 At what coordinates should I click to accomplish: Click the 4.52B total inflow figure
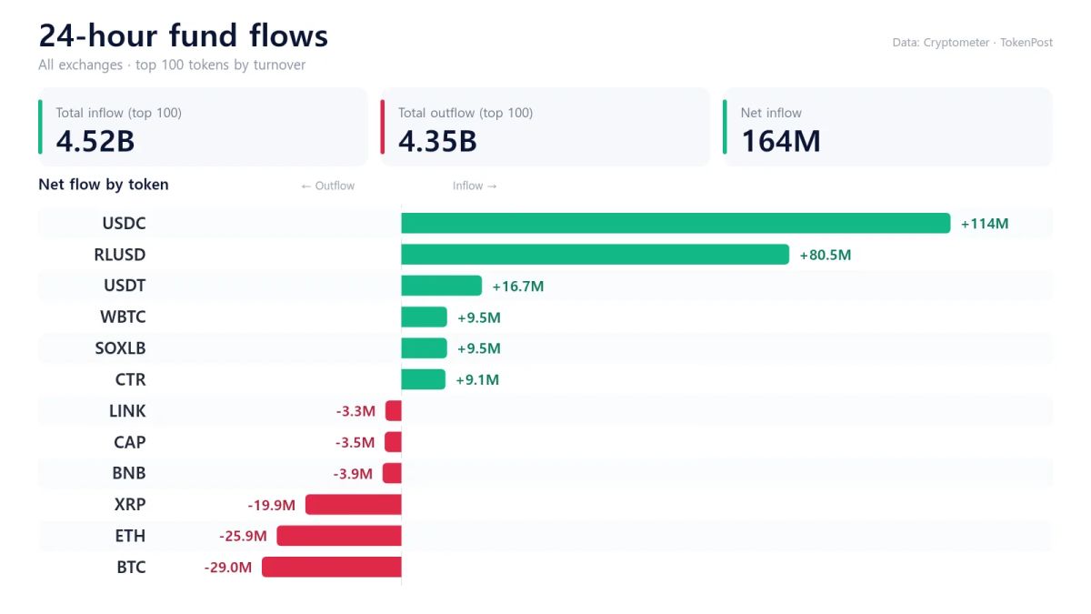tap(95, 141)
